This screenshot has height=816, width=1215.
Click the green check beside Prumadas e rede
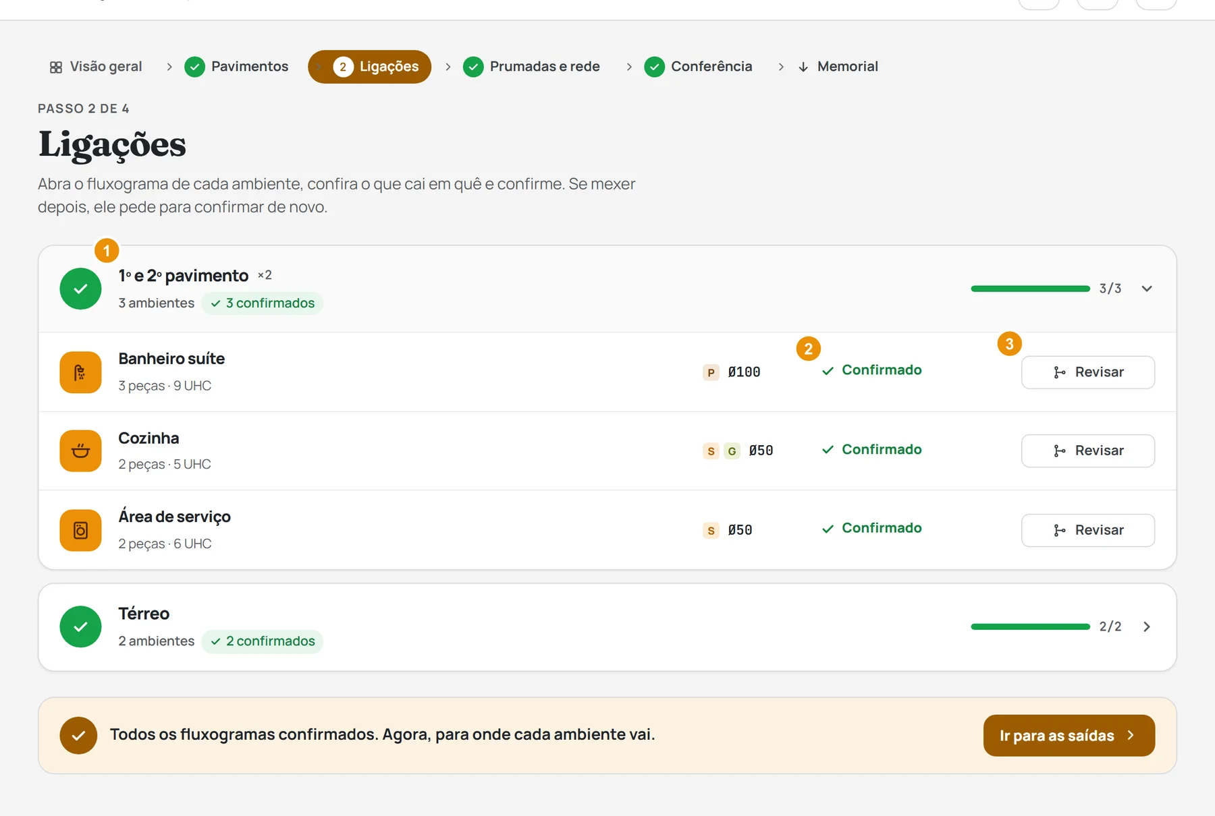click(473, 67)
